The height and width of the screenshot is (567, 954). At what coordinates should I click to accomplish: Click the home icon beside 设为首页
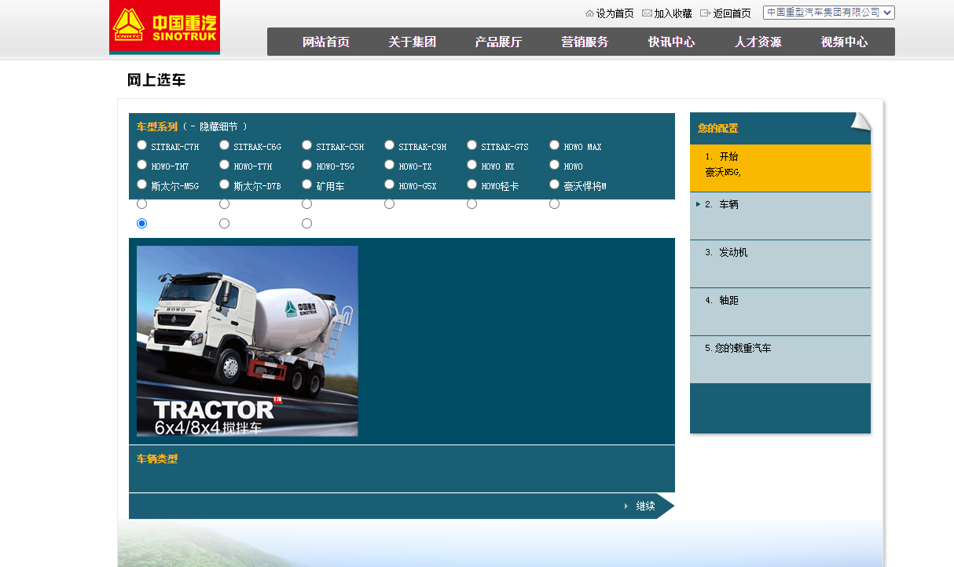[x=589, y=13]
